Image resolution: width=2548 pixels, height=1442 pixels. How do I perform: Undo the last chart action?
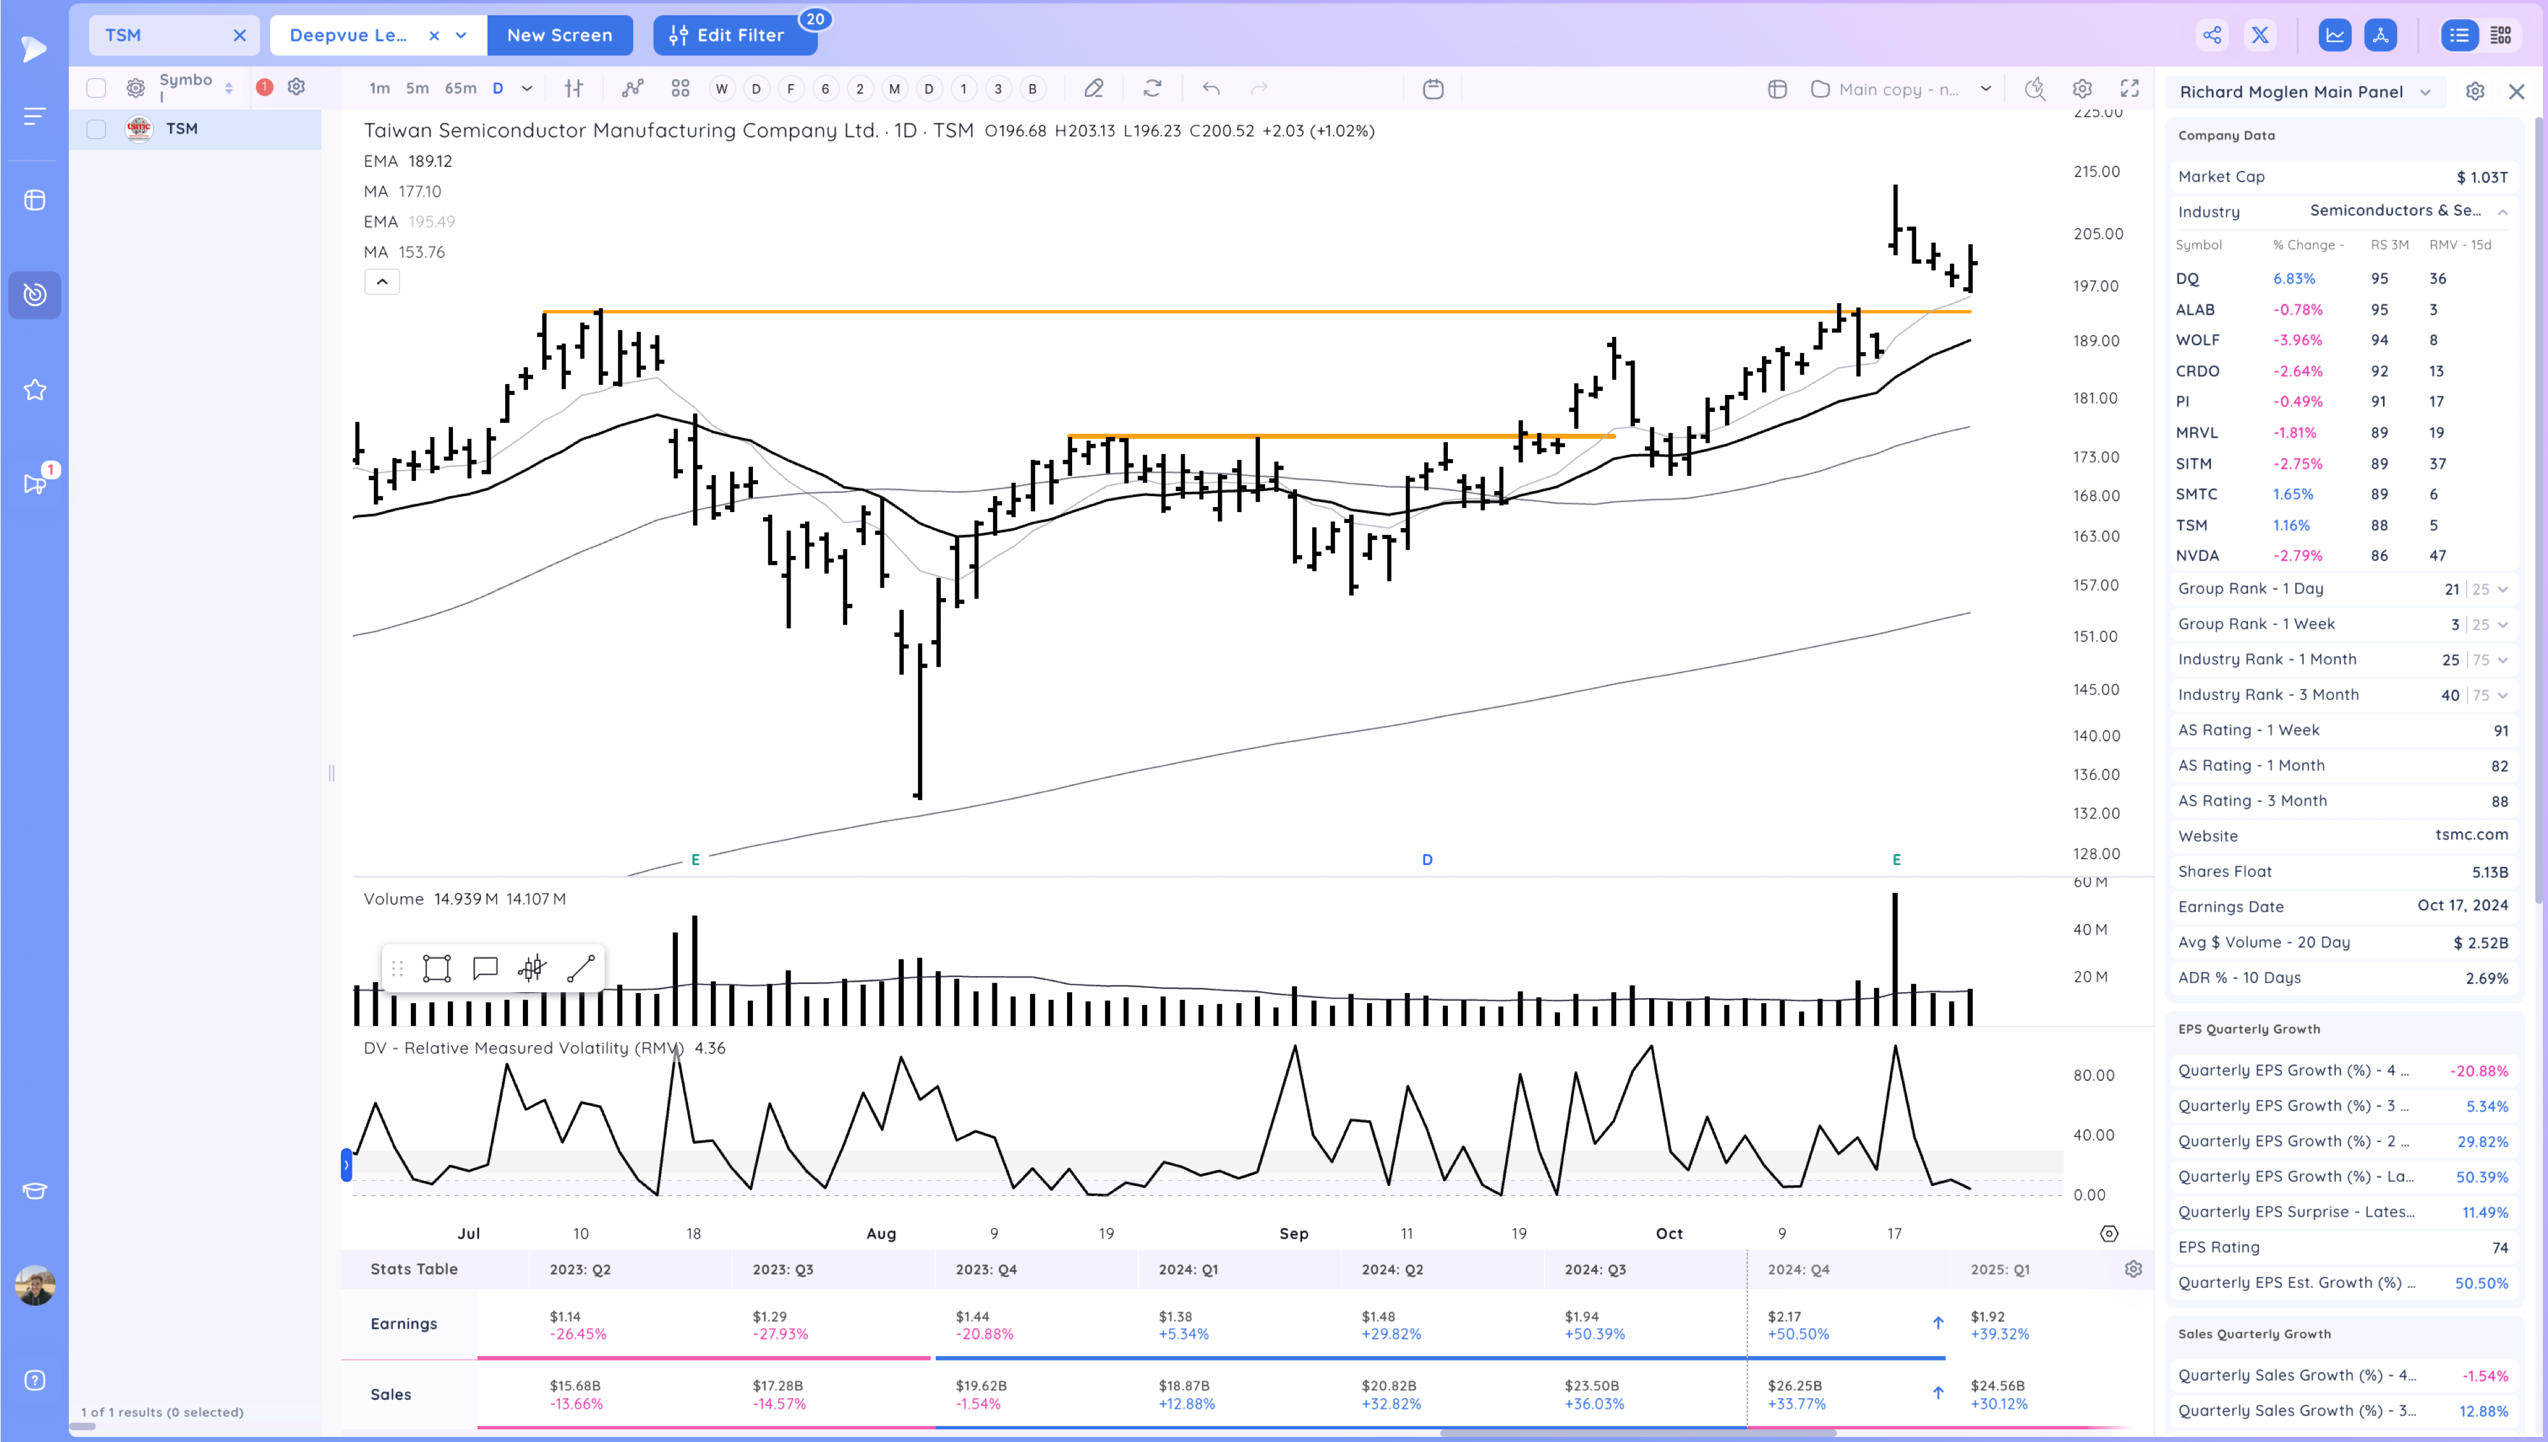click(x=1210, y=88)
